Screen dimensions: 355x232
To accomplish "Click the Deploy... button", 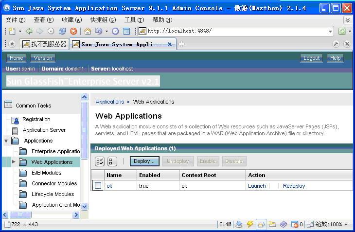I will coord(144,161).
